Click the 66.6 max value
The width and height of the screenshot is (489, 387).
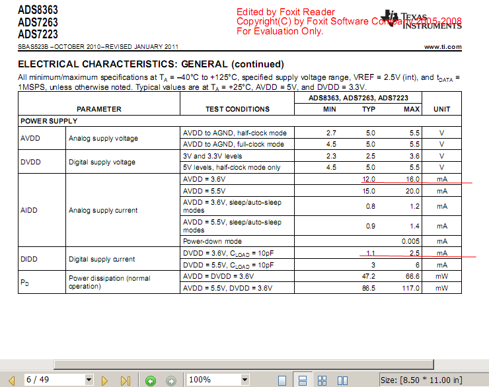click(x=412, y=276)
